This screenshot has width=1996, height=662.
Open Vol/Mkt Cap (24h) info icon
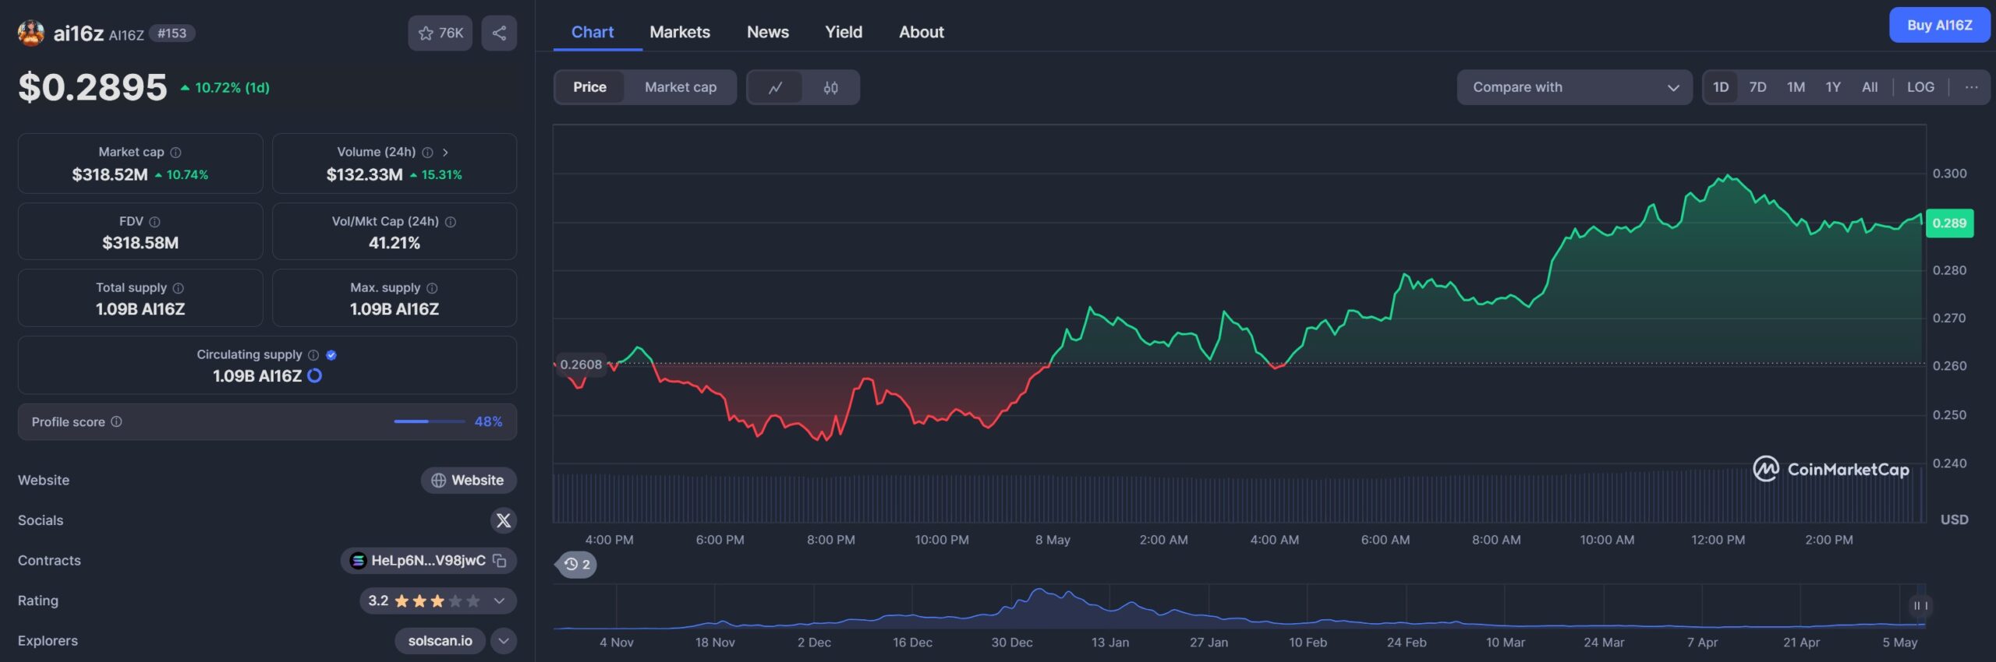(x=451, y=222)
